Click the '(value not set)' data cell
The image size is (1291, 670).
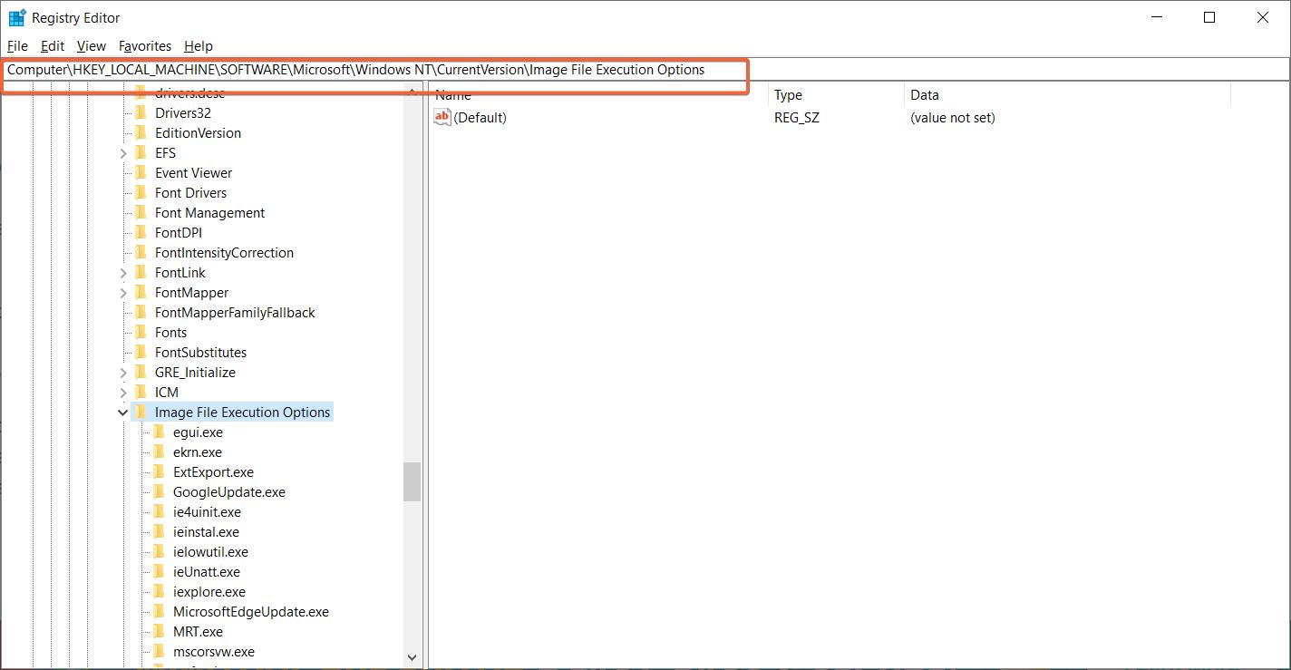952,118
